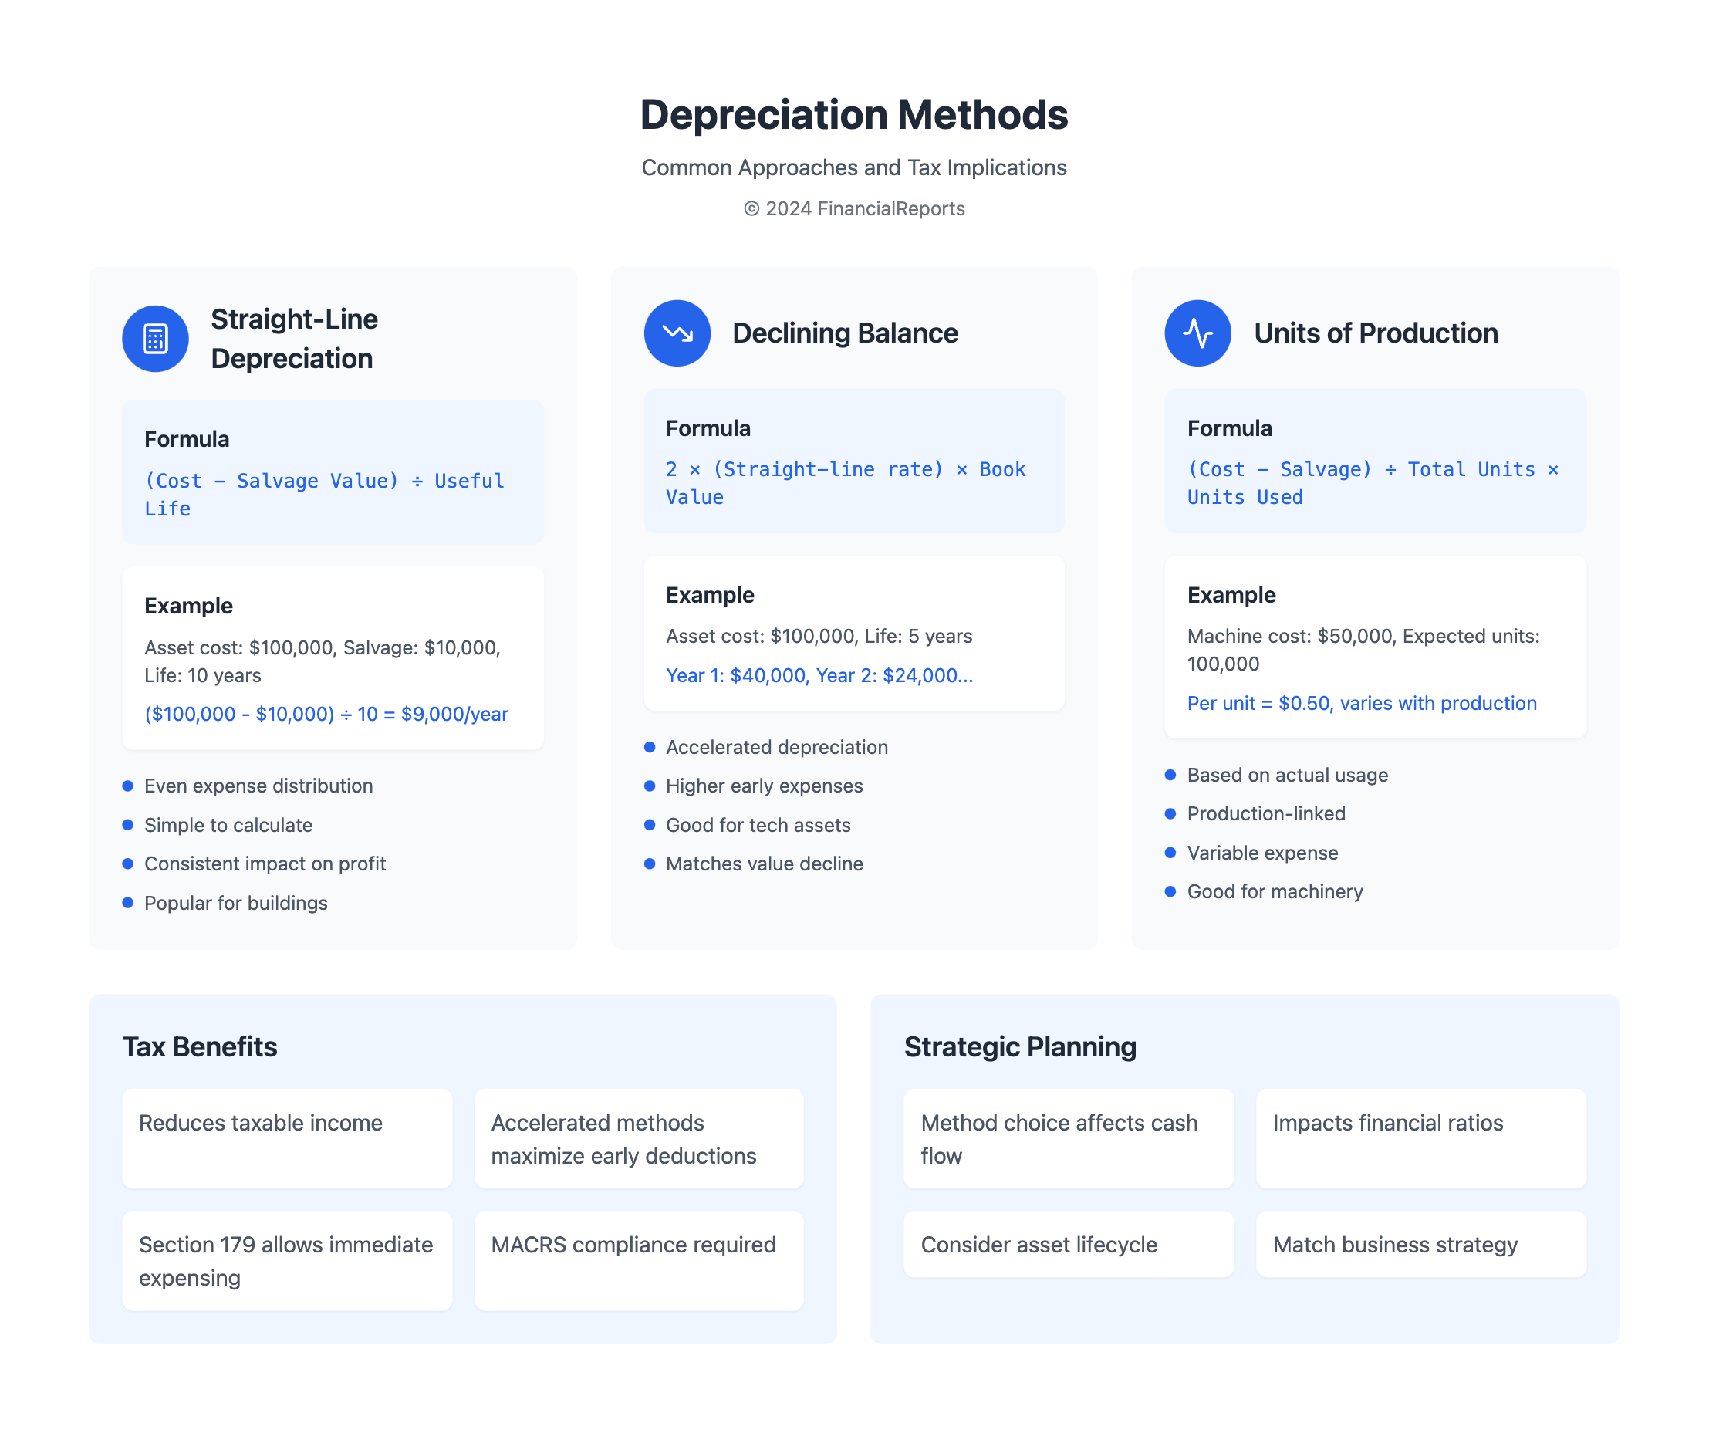Select the Straight-Line formula text block
The image size is (1709, 1433).
pyautogui.click(x=326, y=494)
